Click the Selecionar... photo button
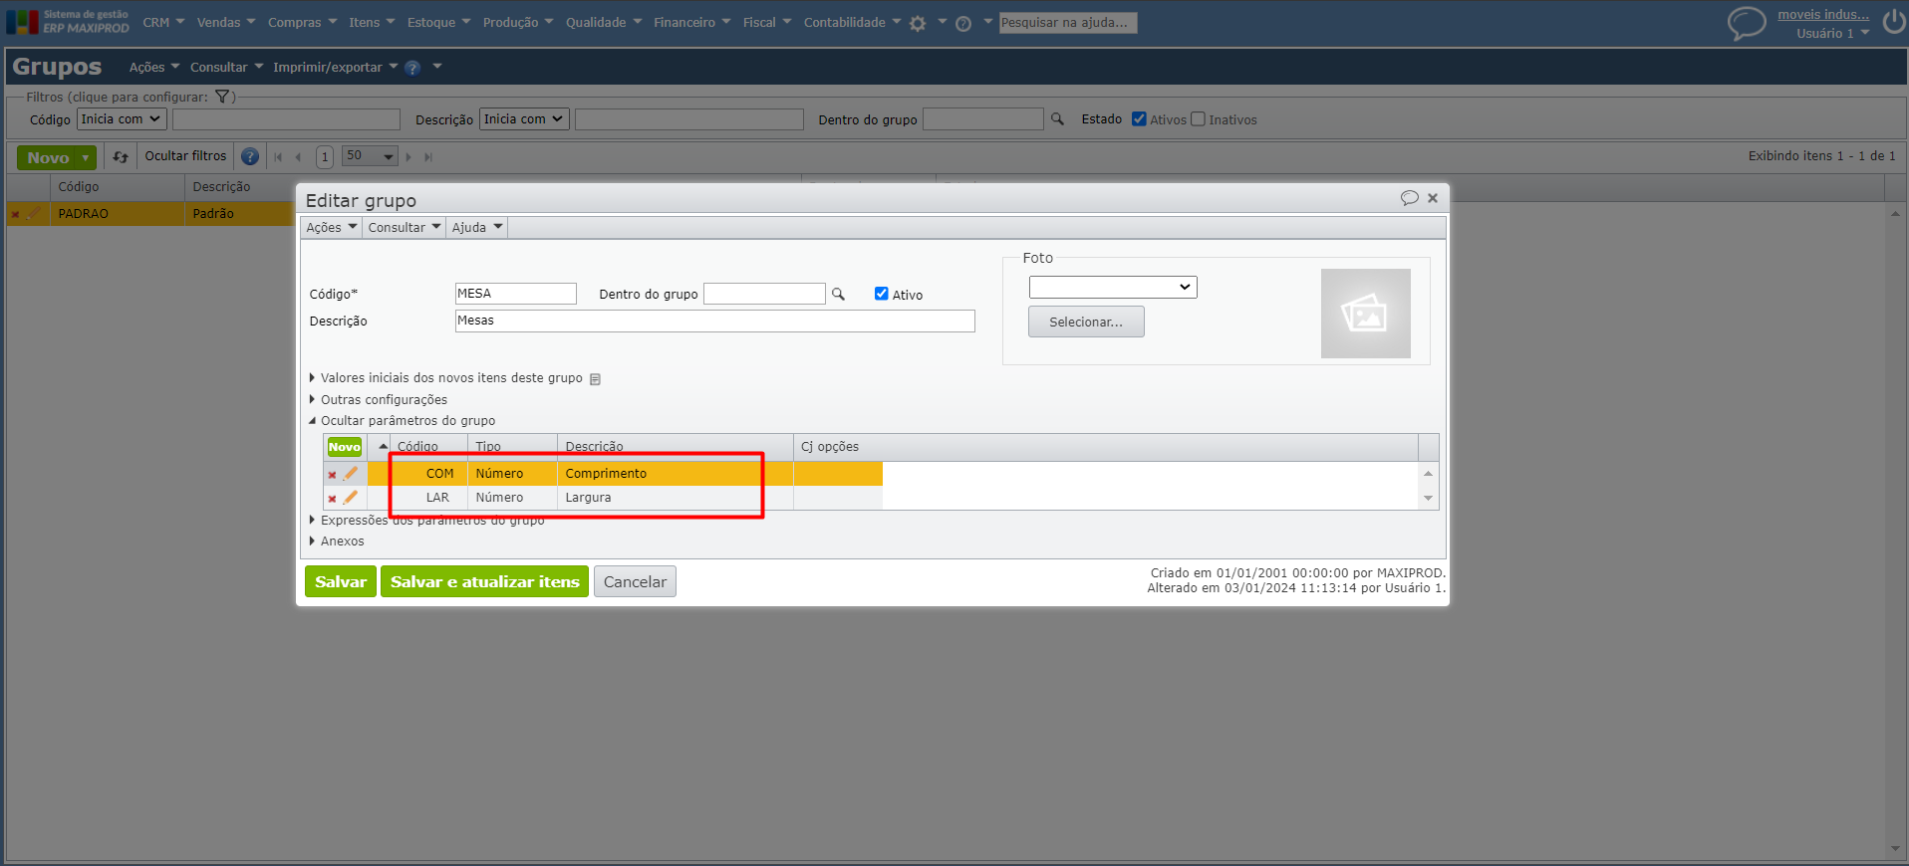 (1086, 323)
